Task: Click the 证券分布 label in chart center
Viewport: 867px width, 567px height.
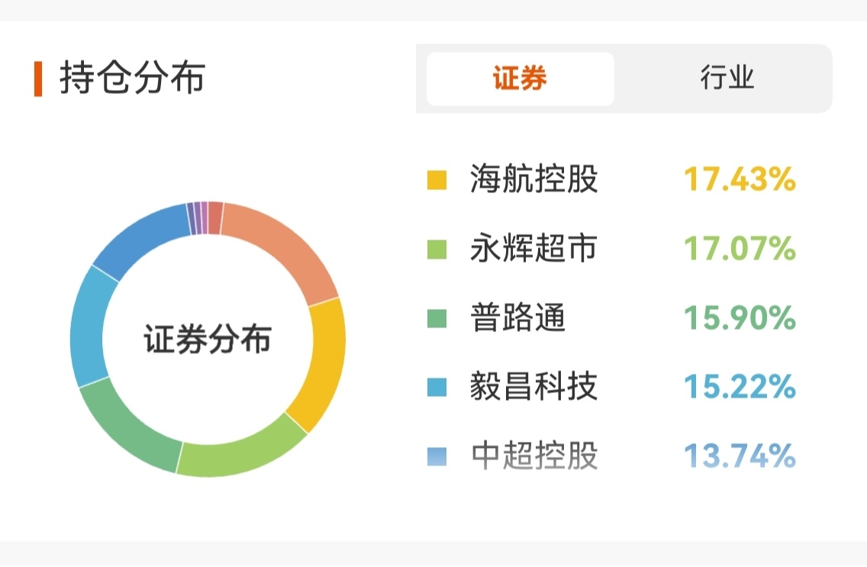Action: pos(208,340)
